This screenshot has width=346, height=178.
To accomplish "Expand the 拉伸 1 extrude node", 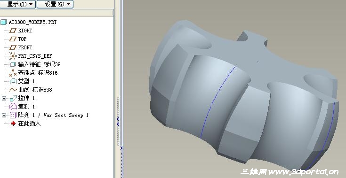I will pos(4,98).
